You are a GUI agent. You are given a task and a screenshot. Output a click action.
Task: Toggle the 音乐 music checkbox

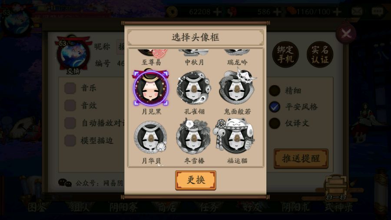(70, 88)
